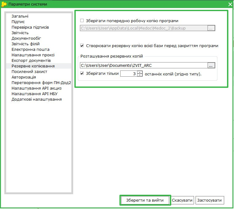Decrease the number of stored copies
This screenshot has width=234, height=209.
coord(140,75)
